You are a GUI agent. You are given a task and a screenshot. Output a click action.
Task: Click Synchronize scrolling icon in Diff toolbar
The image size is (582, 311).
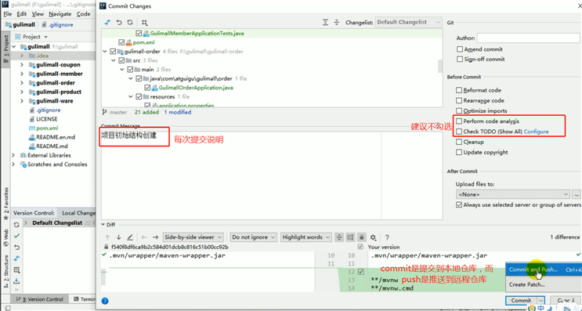coord(350,237)
